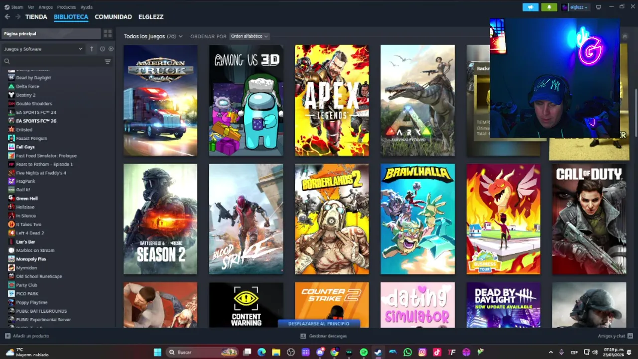Open the Steam announcements megaphone button
This screenshot has width=638, height=359.
pyautogui.click(x=530, y=7)
